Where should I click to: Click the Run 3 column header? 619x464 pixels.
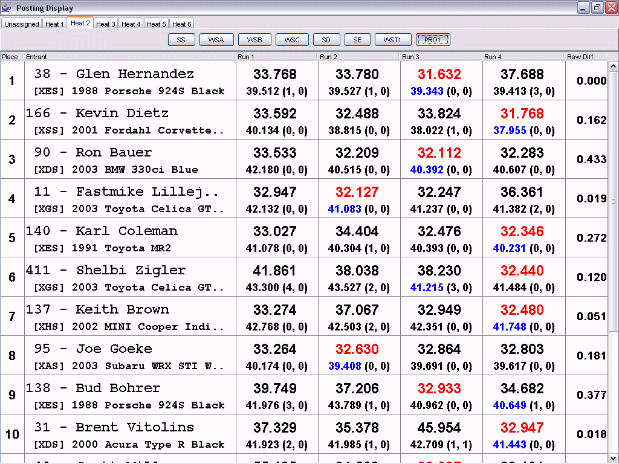441,57
